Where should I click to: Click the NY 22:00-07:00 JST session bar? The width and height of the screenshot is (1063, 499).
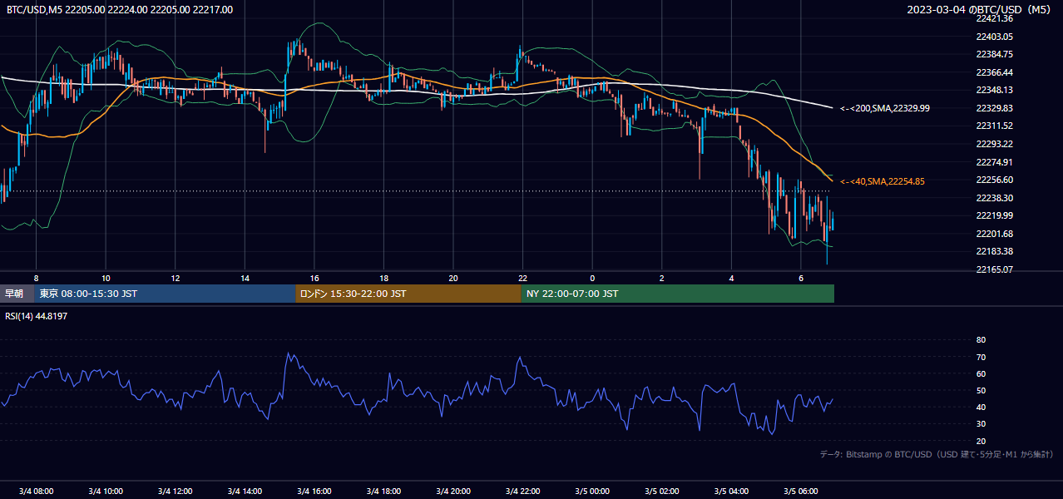click(678, 294)
